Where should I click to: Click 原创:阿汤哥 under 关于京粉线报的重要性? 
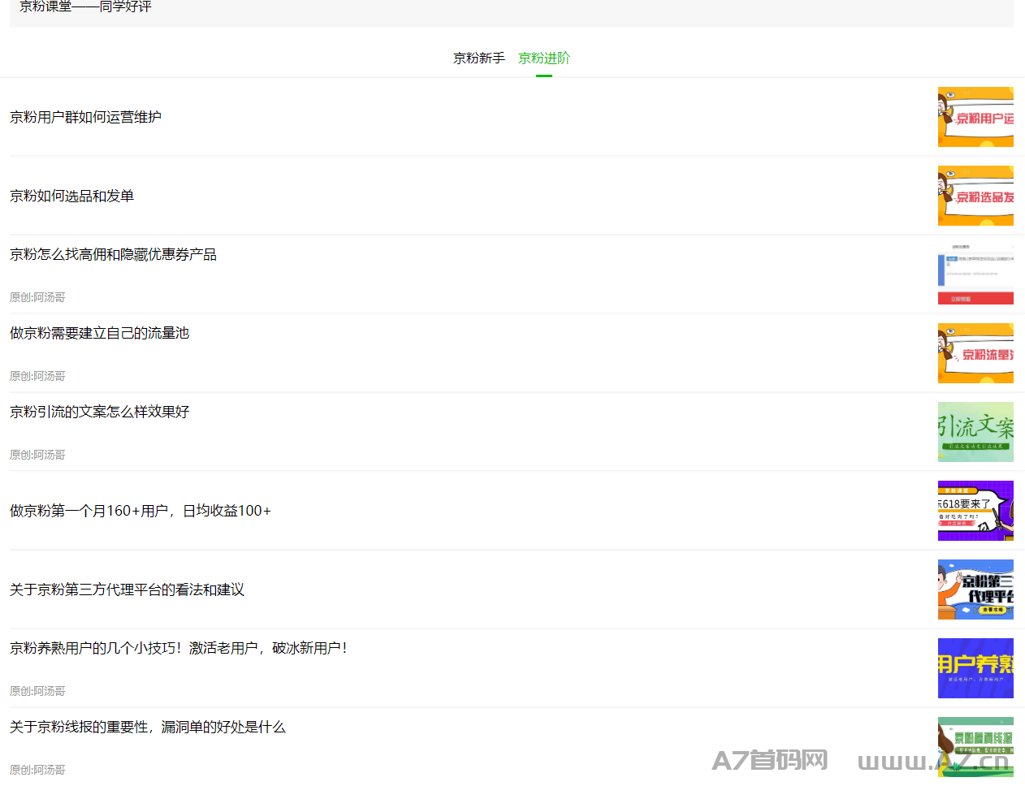[37, 770]
